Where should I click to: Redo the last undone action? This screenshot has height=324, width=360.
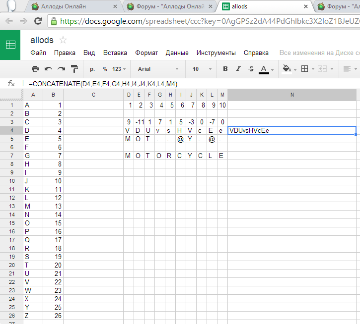tap(61, 69)
